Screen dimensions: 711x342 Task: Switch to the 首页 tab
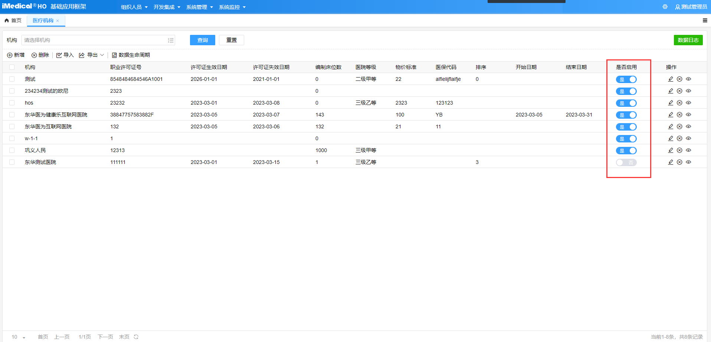(13, 20)
